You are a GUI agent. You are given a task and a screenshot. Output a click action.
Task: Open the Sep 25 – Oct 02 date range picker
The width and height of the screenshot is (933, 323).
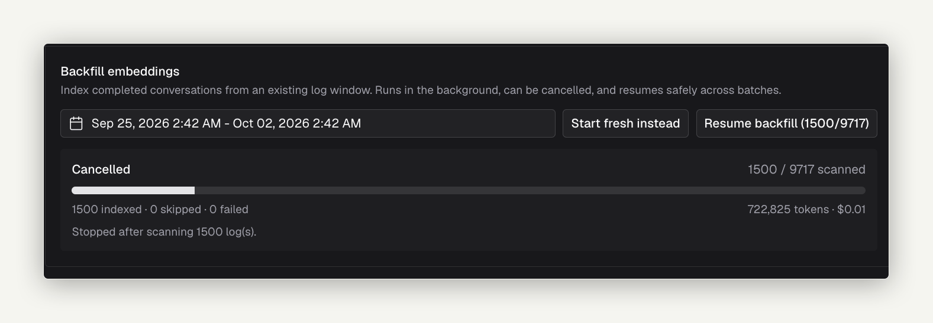[308, 123]
